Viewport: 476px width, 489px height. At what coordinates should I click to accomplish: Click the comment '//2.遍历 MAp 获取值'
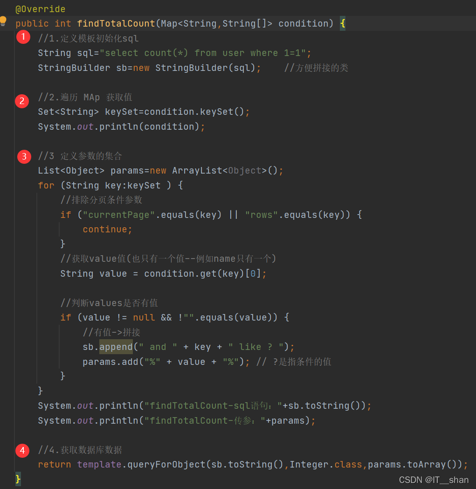(x=85, y=98)
